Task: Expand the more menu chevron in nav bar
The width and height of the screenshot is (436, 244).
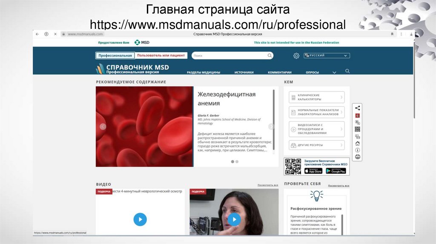Action: pos(334,72)
